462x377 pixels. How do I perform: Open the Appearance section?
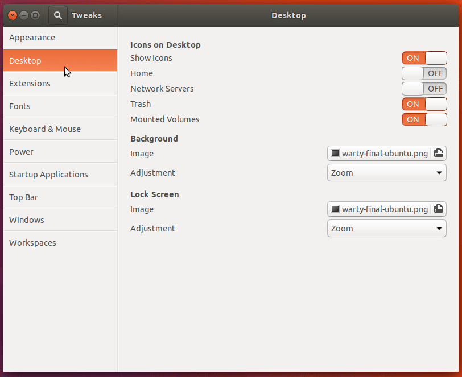[x=60, y=38]
